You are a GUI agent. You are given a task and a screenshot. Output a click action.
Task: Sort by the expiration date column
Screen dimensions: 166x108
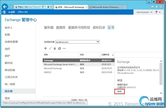click(x=107, y=55)
